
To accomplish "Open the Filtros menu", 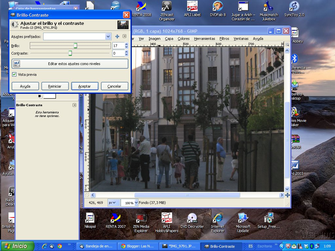I will 224,39.
